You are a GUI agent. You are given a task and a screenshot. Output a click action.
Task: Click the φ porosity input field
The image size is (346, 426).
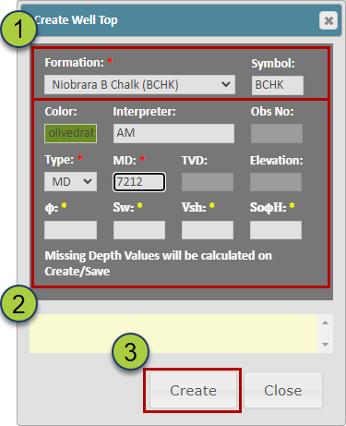(70, 230)
